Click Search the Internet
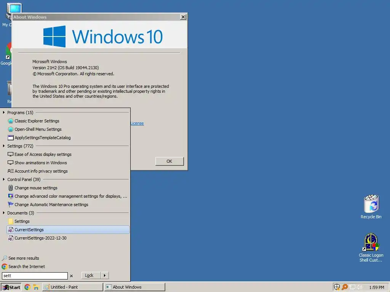390x292 pixels. click(x=23, y=267)
